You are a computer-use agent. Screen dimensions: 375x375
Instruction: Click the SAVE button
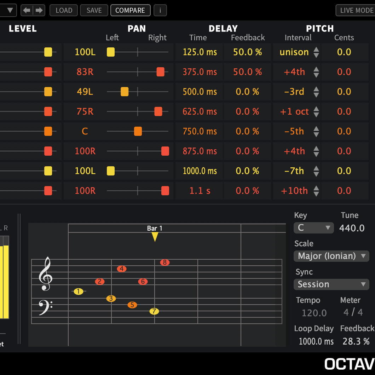(94, 10)
